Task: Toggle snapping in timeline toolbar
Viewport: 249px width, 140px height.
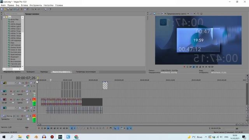Action: point(115,128)
